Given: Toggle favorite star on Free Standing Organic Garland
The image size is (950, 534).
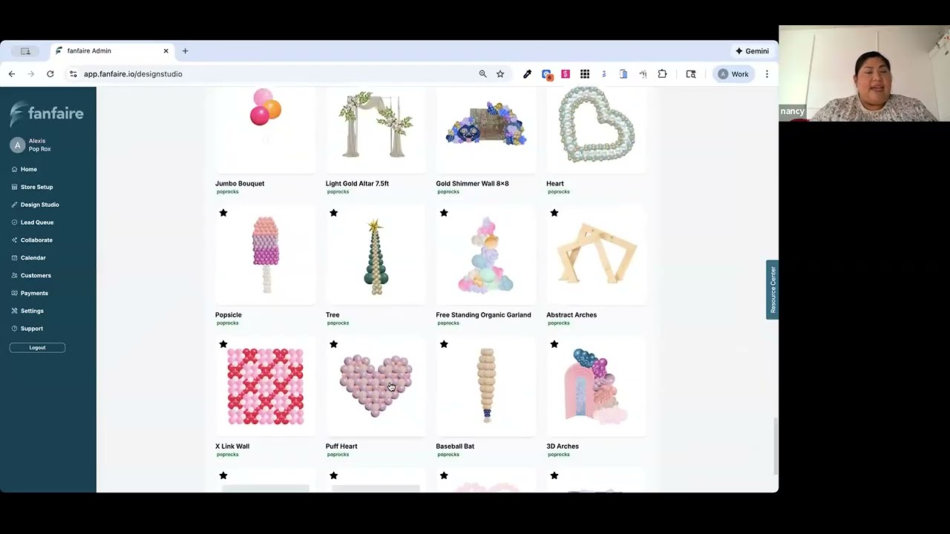Looking at the screenshot, I should pyautogui.click(x=444, y=213).
